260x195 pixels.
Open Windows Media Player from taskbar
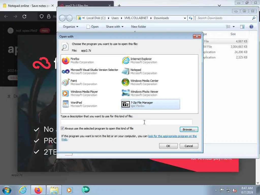point(69,190)
